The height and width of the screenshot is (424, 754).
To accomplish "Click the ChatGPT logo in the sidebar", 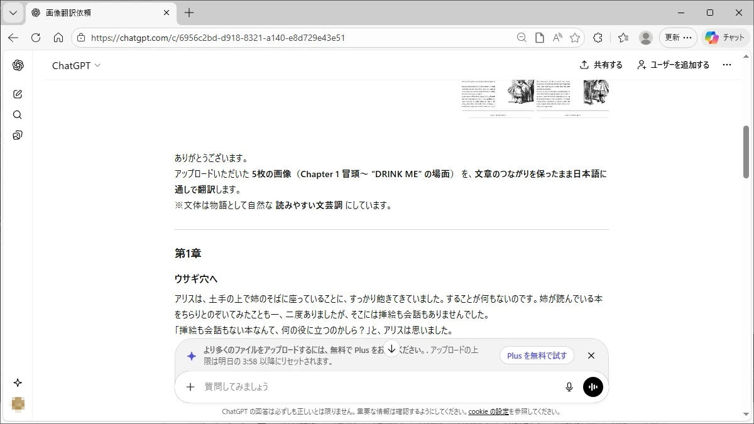I will 18,65.
